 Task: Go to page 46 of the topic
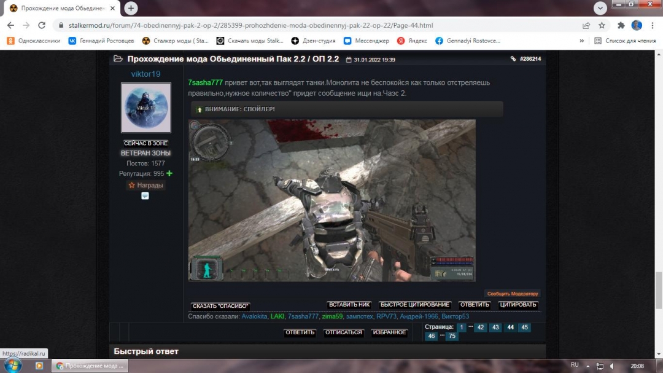pyautogui.click(x=432, y=336)
